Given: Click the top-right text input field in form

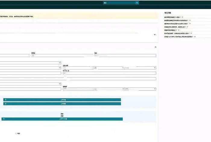Looking at the screenshot, I should pos(125,56).
